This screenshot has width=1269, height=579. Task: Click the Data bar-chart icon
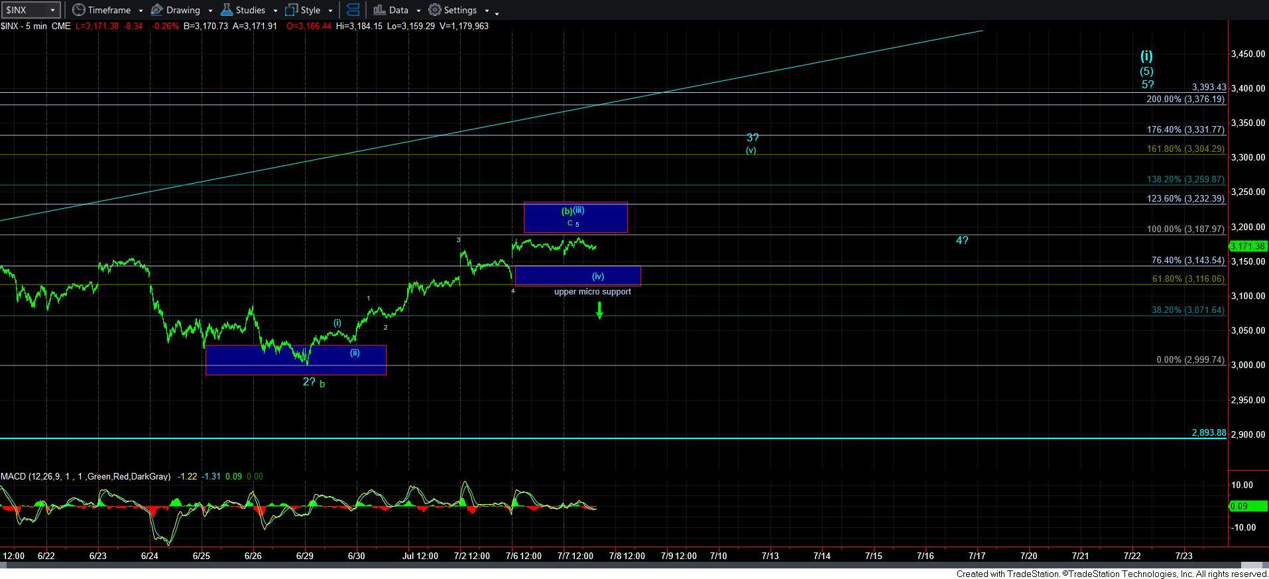[x=379, y=10]
